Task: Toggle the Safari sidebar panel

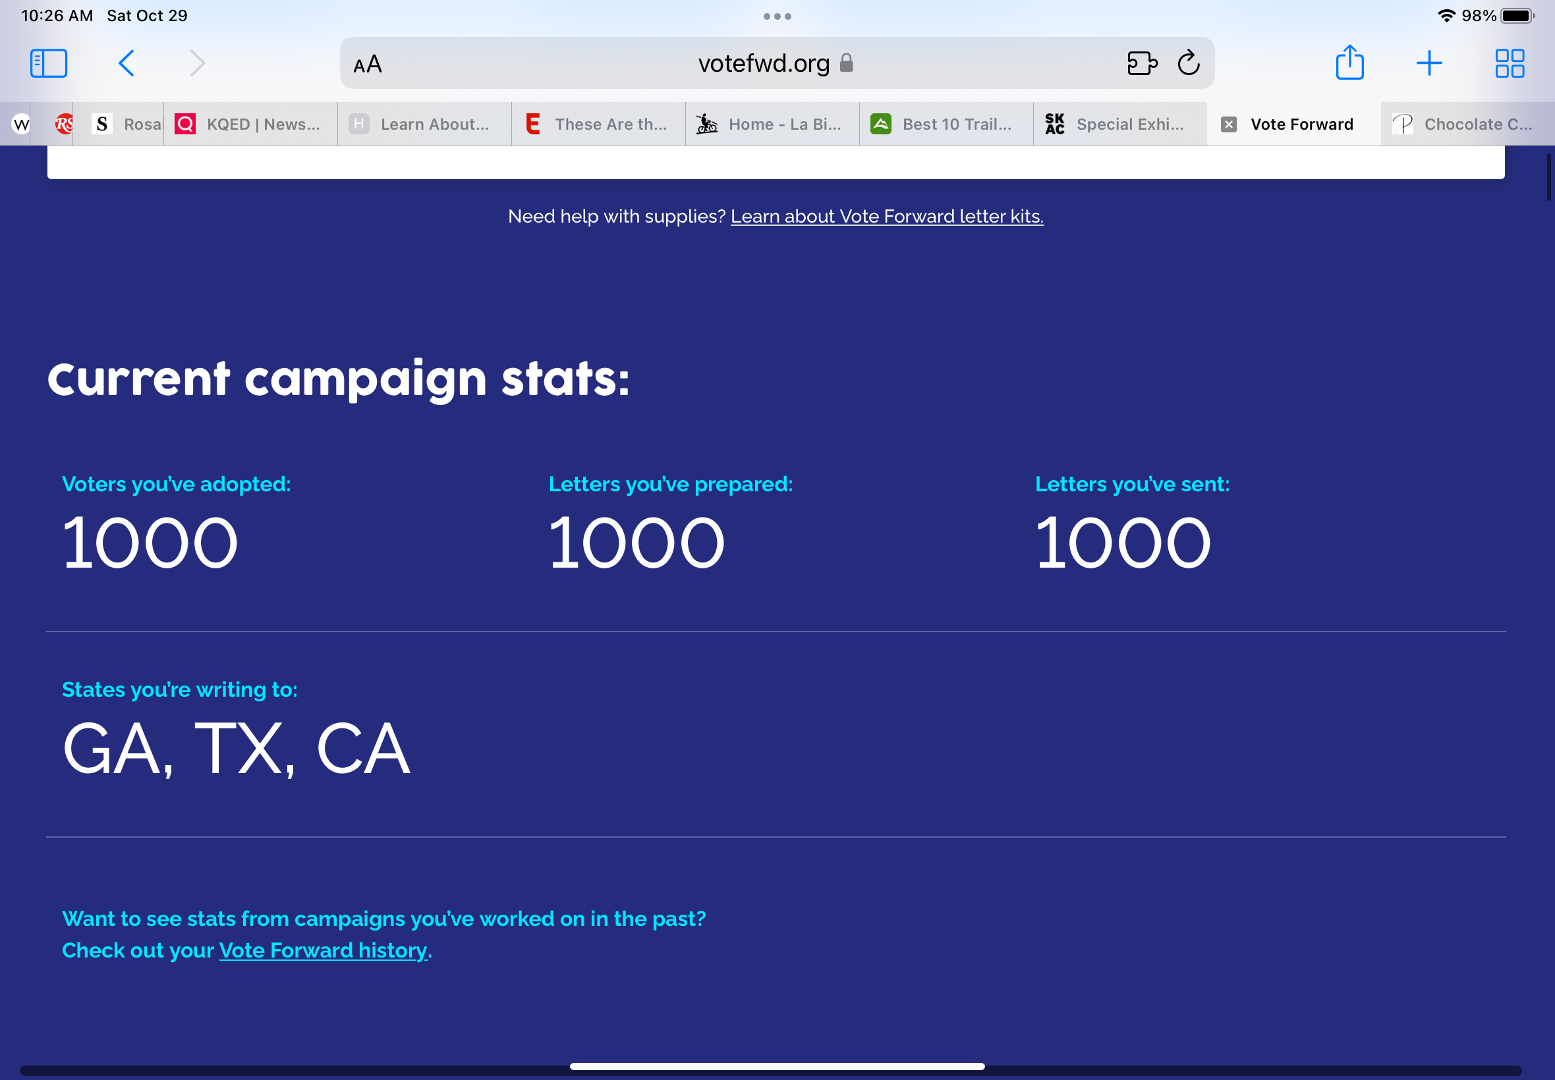Action: (49, 64)
